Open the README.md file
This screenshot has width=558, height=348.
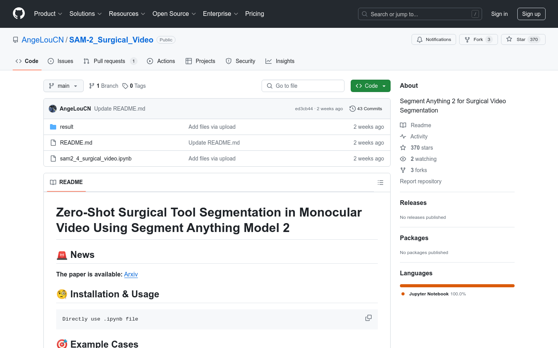pyautogui.click(x=76, y=143)
